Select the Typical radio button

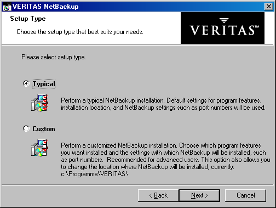coord(26,83)
